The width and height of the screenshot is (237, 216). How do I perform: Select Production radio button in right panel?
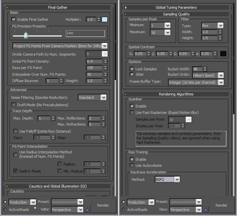coord(124,202)
